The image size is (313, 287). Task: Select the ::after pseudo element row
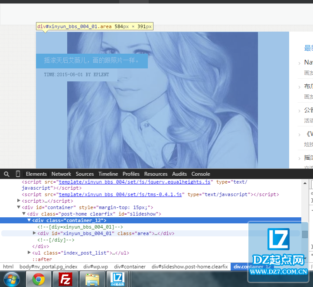[42, 259]
